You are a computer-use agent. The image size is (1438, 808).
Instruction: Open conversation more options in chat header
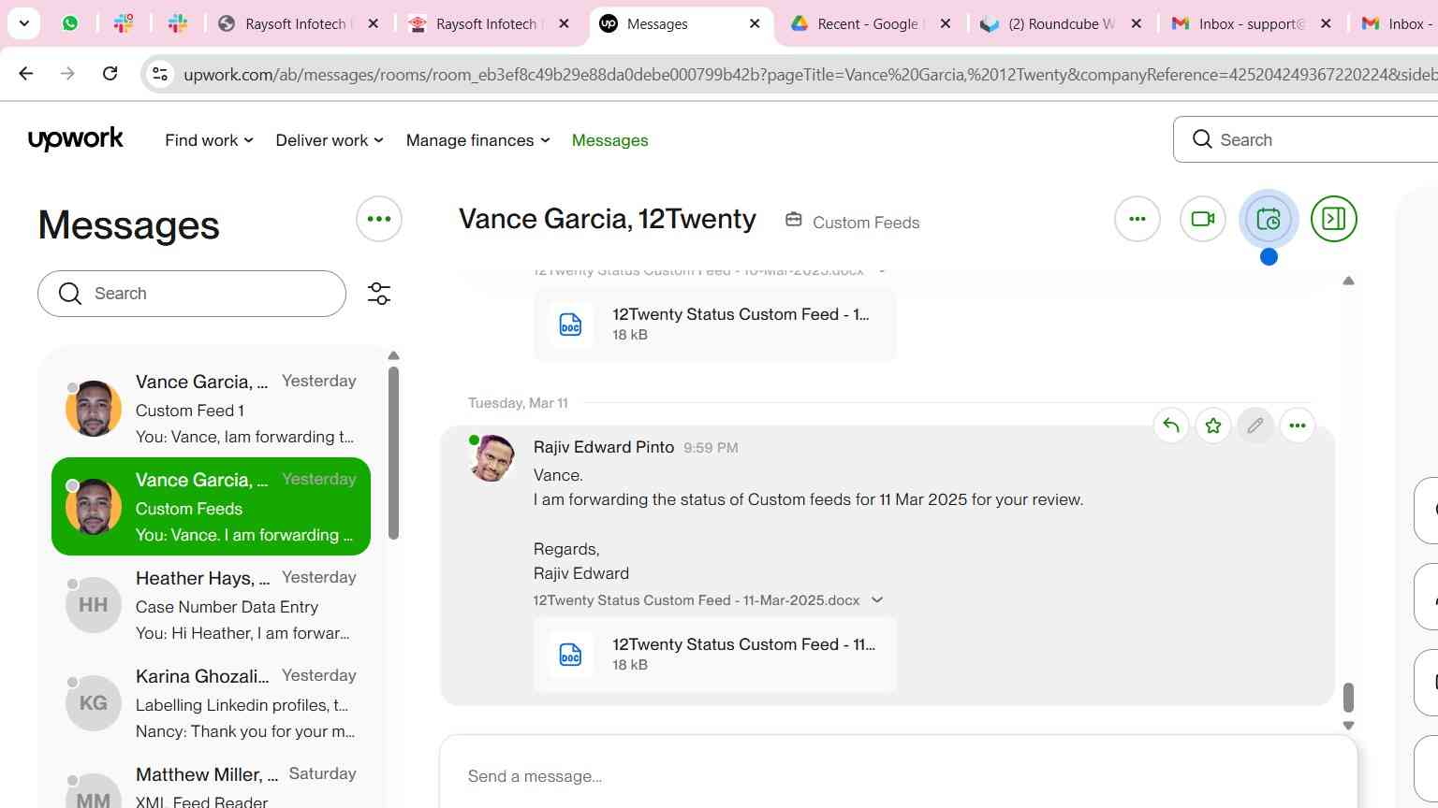[1137, 219]
